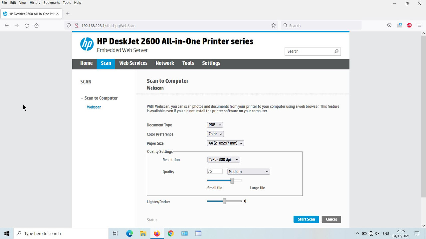Open the Adblock Plus extension icon
Viewport: 426px width, 239px height.
coord(409,26)
